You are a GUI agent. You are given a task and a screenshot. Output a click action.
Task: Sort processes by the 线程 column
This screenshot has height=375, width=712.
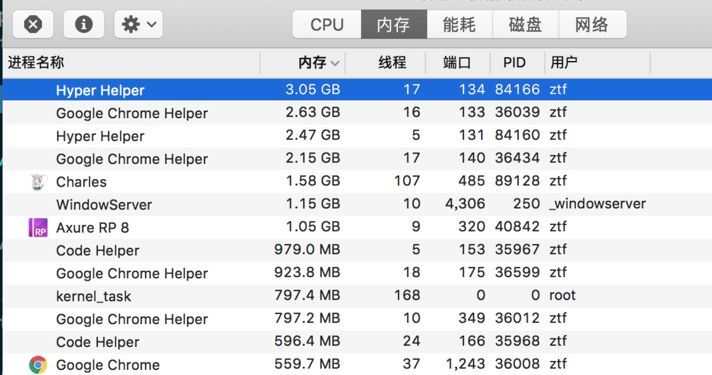point(393,62)
